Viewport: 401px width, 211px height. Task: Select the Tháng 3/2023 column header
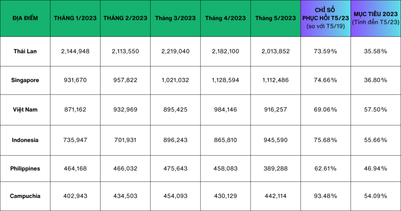point(175,18)
